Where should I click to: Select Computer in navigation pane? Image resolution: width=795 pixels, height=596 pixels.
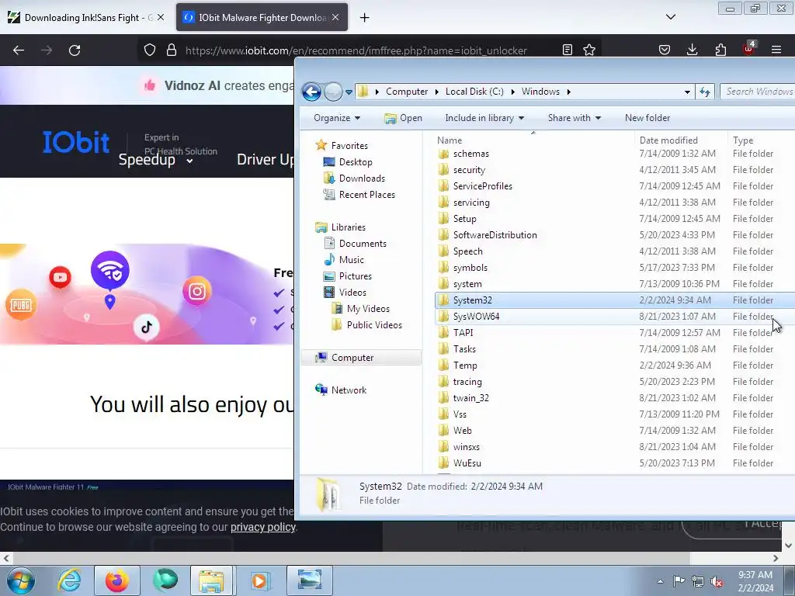point(352,357)
